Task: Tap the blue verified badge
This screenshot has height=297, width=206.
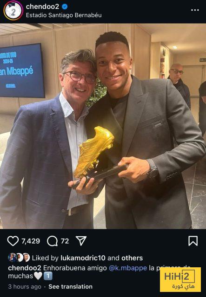Action: 65,7
